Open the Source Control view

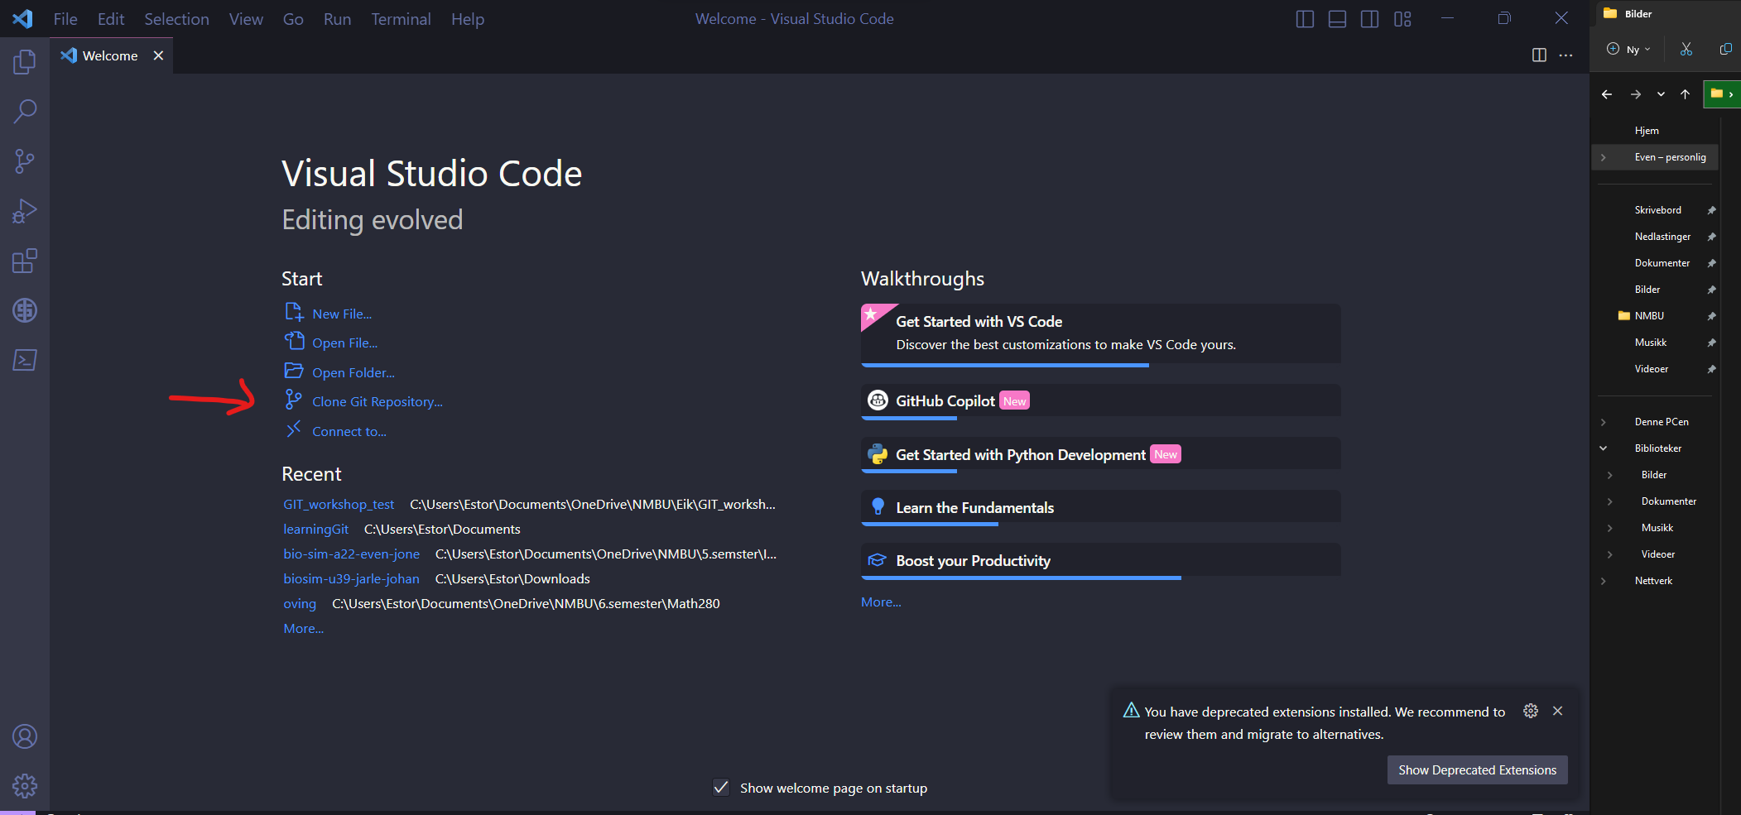point(25,161)
